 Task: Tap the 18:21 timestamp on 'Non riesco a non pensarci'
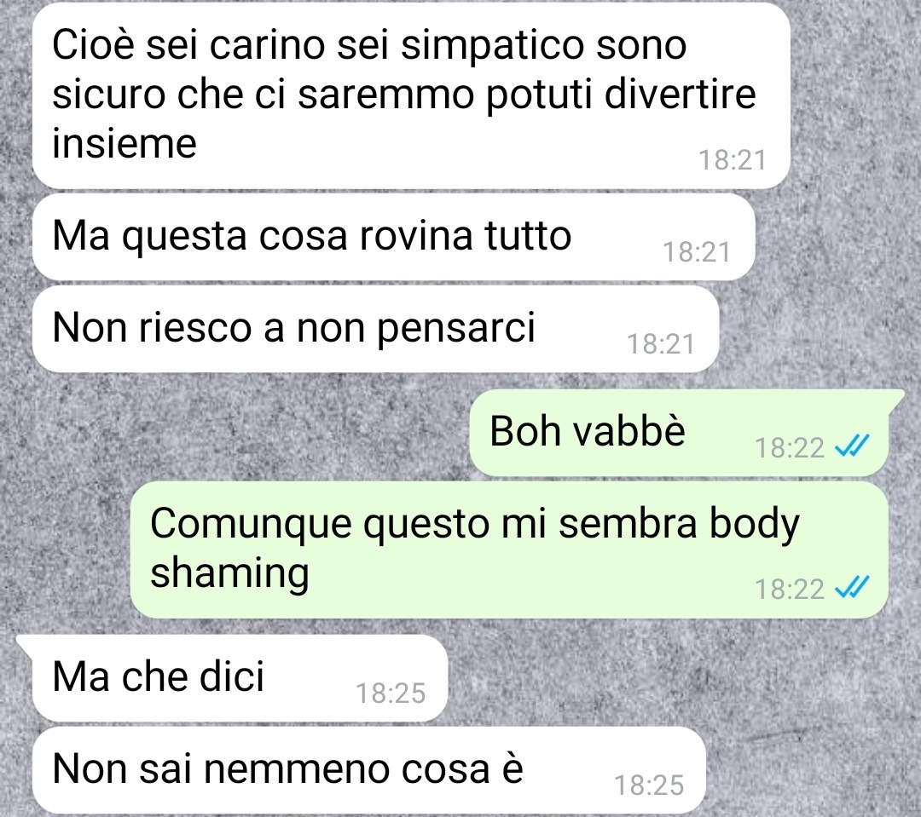pyautogui.click(x=661, y=344)
